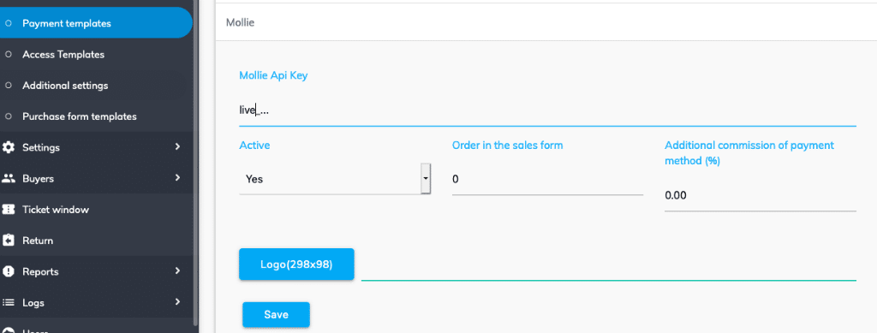This screenshot has height=333, width=877.
Task: Click the Save button
Action: point(276,314)
